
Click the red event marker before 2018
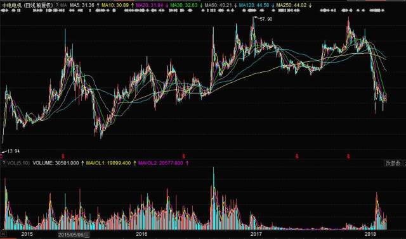pos(348,156)
